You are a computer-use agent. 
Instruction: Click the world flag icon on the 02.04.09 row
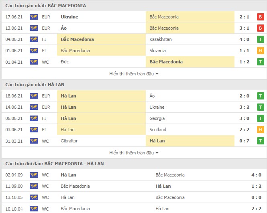34,175
